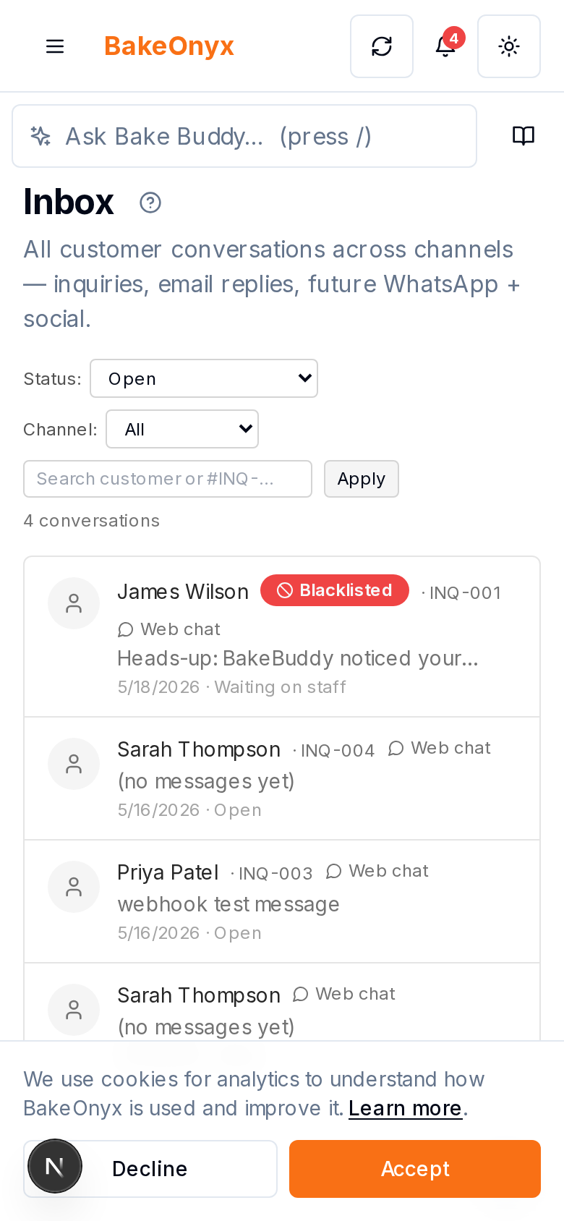Click the sparkle icon in Bake Buddy bar
Screen dimensions: 564x1221
click(x=40, y=136)
